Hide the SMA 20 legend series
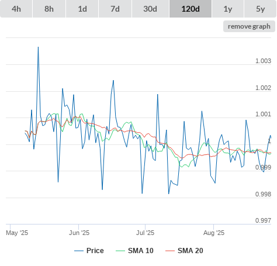Viewport: 277px width, 266px height. (x=191, y=251)
